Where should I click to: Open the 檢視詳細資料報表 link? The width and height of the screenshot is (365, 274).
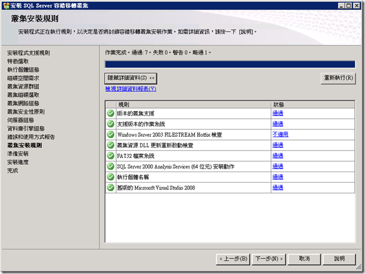[x=131, y=89]
